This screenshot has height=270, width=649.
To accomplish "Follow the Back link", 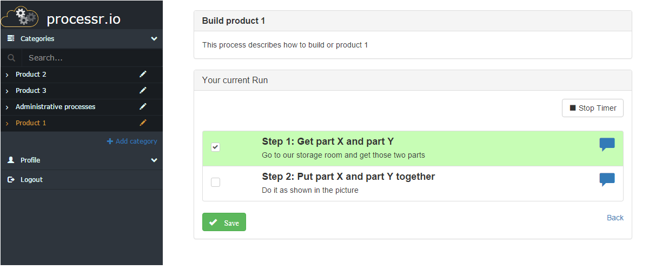I will pyautogui.click(x=615, y=218).
